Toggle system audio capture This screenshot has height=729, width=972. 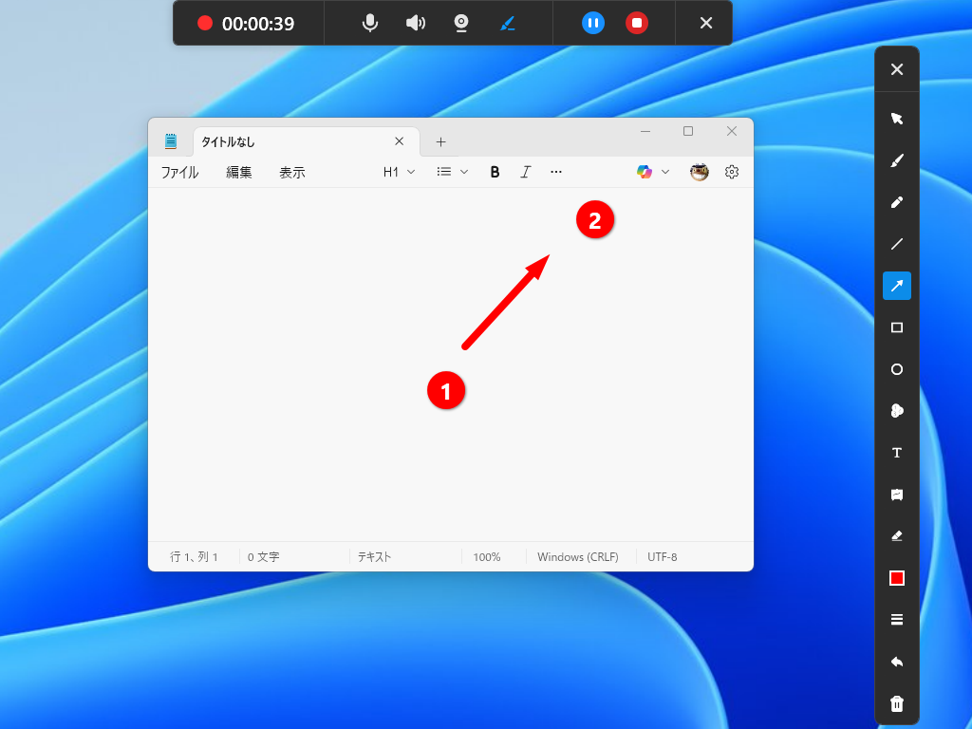[x=415, y=23]
